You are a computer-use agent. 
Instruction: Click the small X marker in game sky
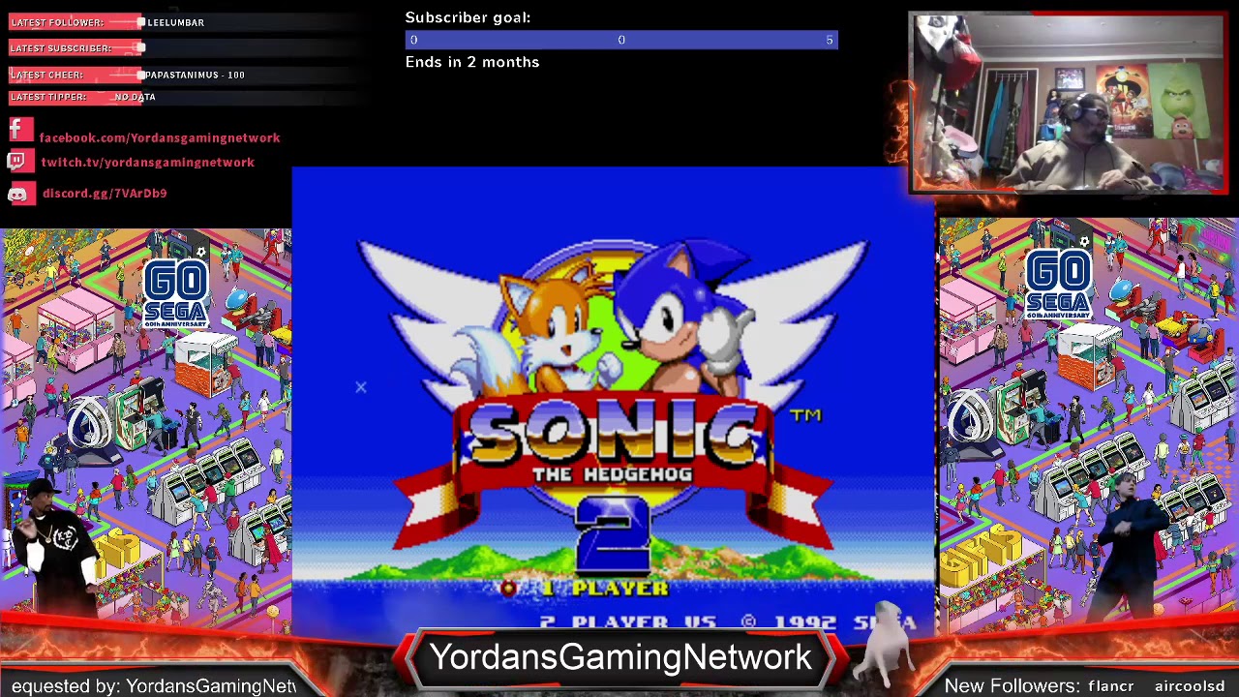(x=361, y=387)
